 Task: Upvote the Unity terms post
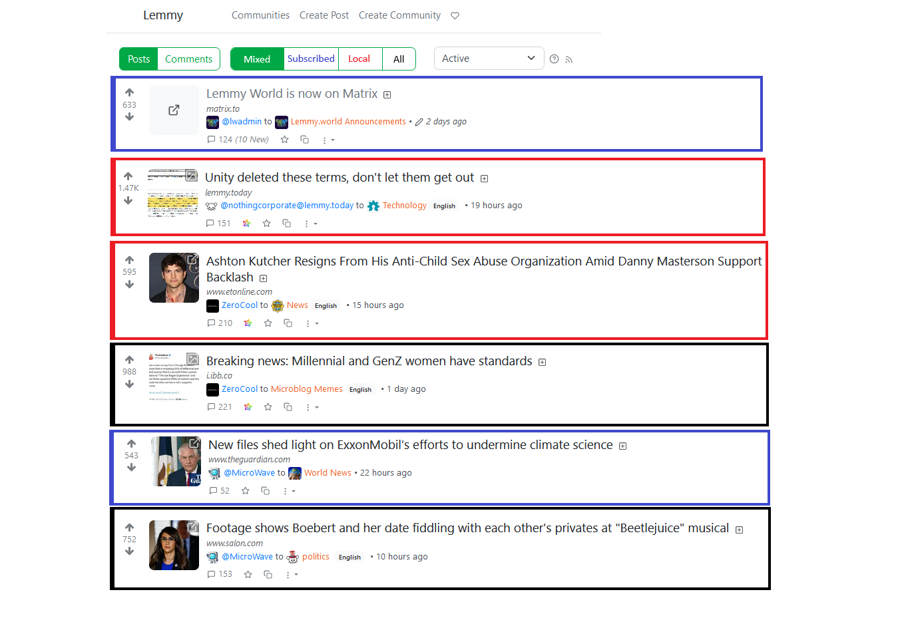128,176
